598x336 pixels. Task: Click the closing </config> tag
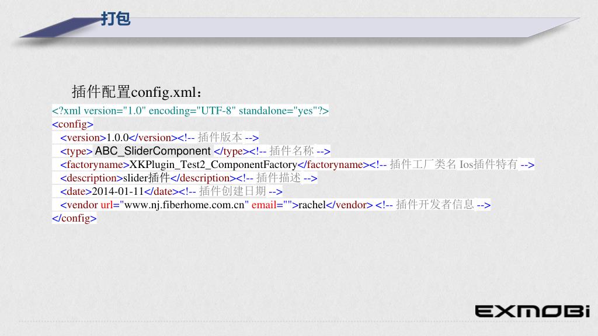(x=74, y=218)
